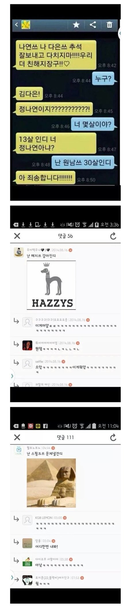138x611 pixels.
Task: Tap the share icon in chat header
Action: click(x=93, y=25)
